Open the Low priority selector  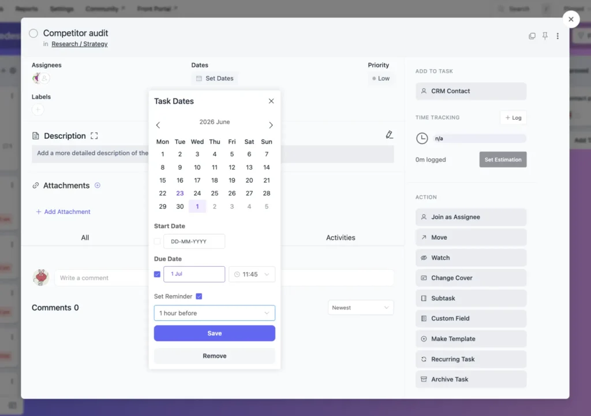pos(381,78)
